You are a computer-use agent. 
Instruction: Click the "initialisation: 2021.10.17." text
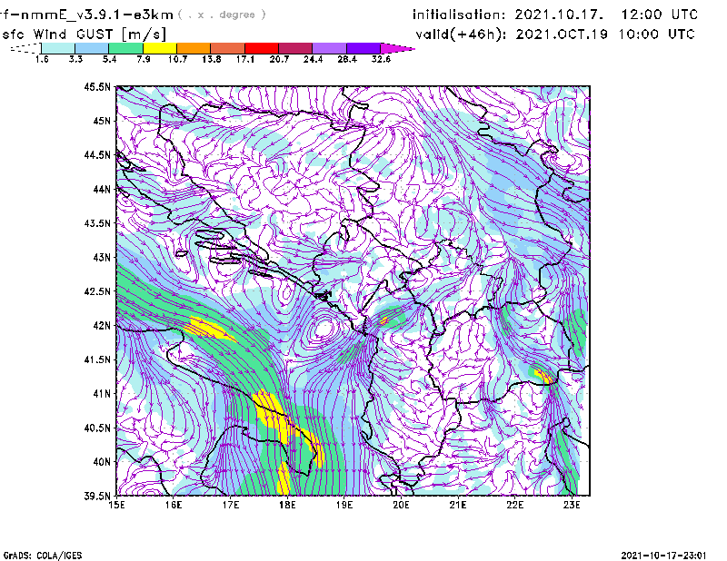508,15
